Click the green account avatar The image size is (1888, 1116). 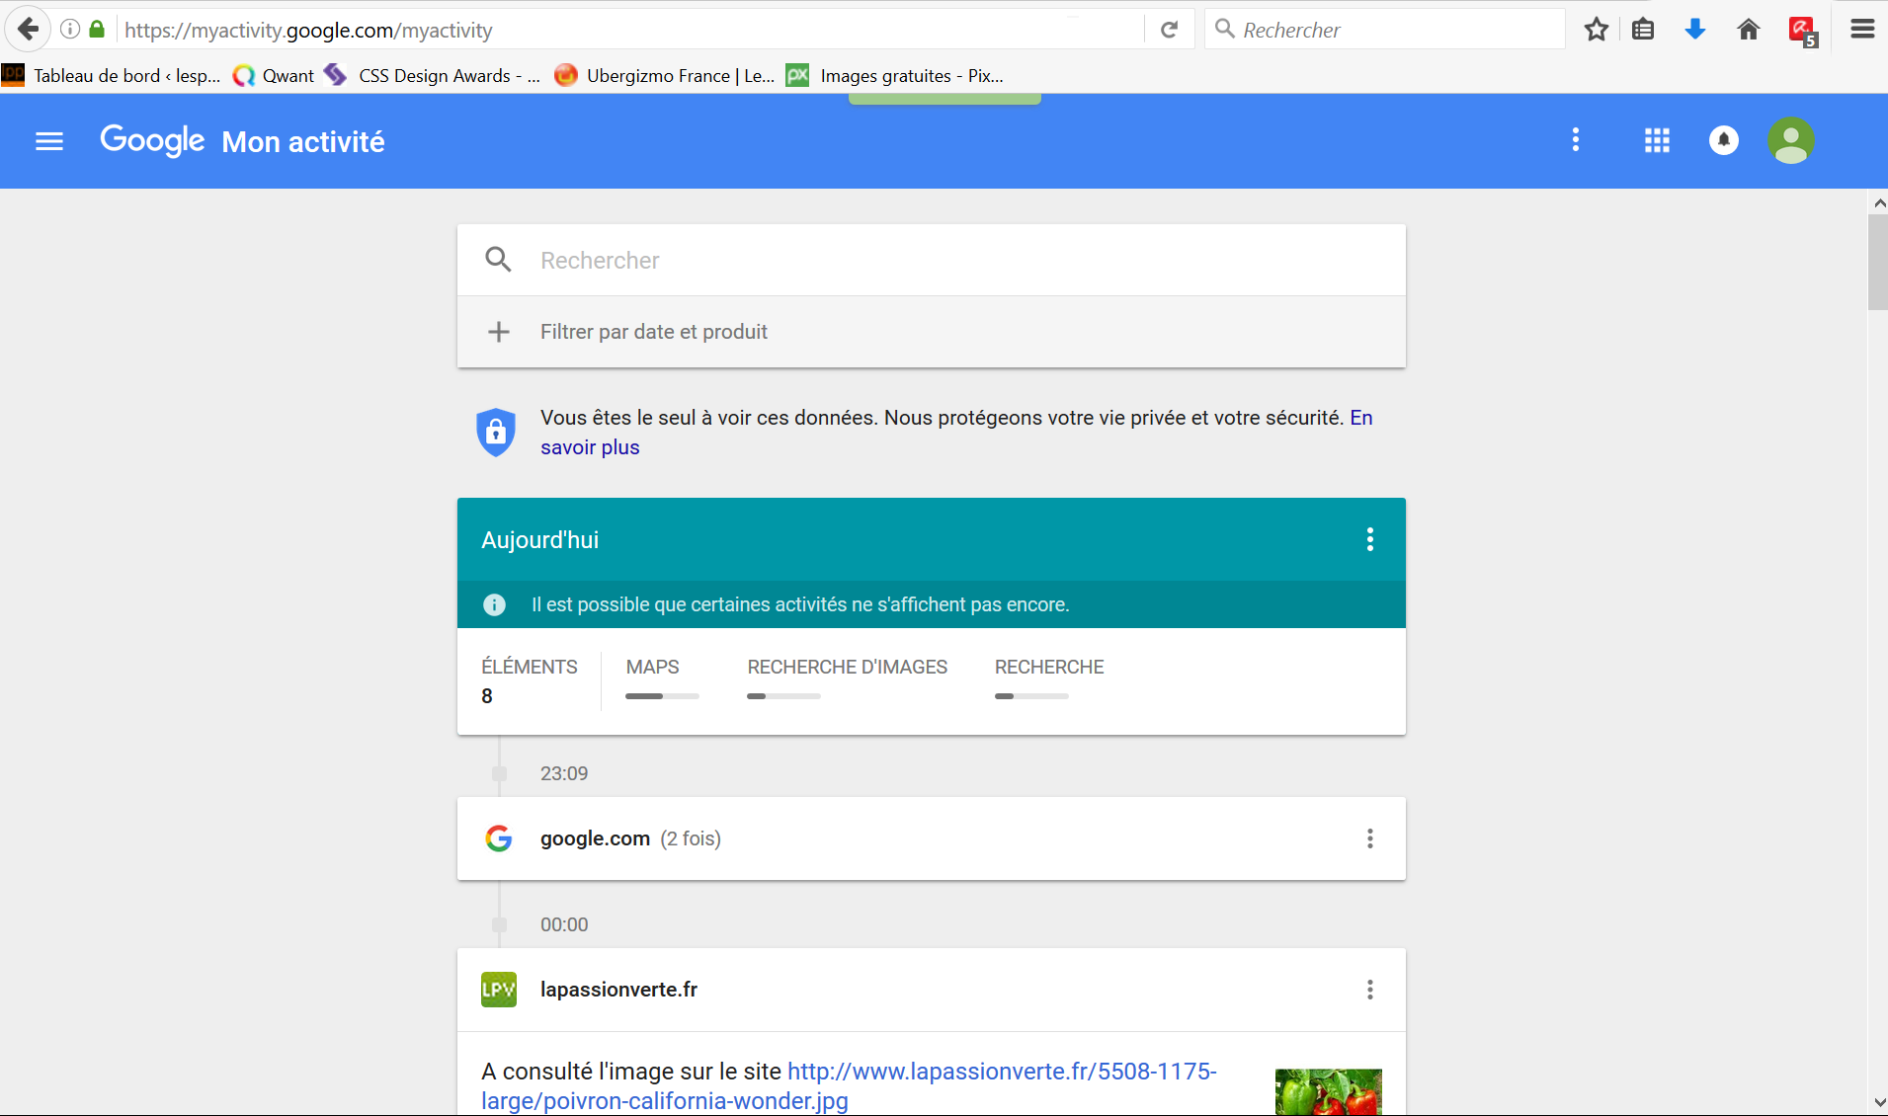(x=1790, y=141)
